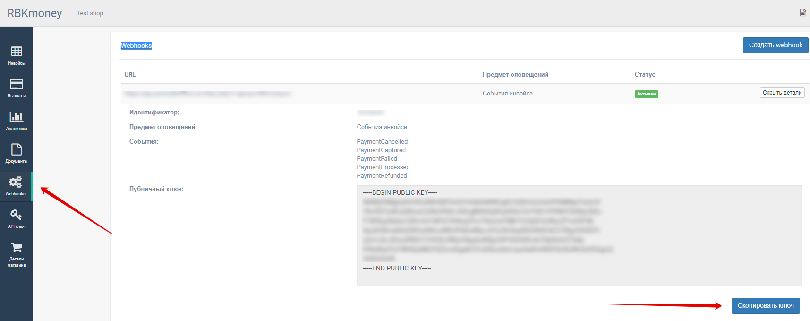Image resolution: width=810 pixels, height=321 pixels.
Task: Collapse the row with Скрыть детали
Action: coord(782,93)
